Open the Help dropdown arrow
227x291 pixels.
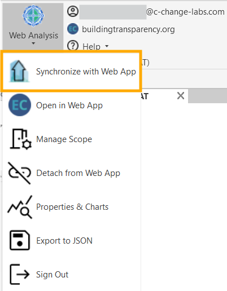point(107,46)
